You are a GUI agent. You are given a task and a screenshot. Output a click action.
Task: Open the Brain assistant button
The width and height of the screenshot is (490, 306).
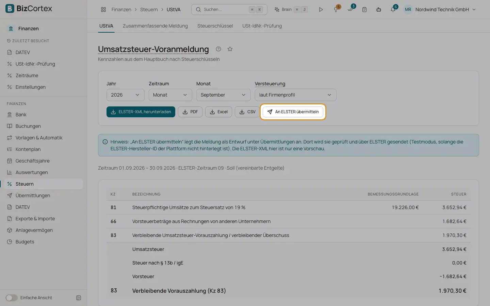point(291,10)
